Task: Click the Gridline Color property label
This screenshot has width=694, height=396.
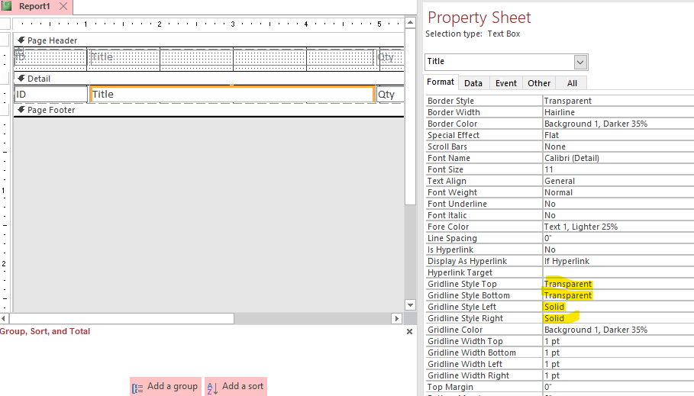Action: click(x=455, y=330)
